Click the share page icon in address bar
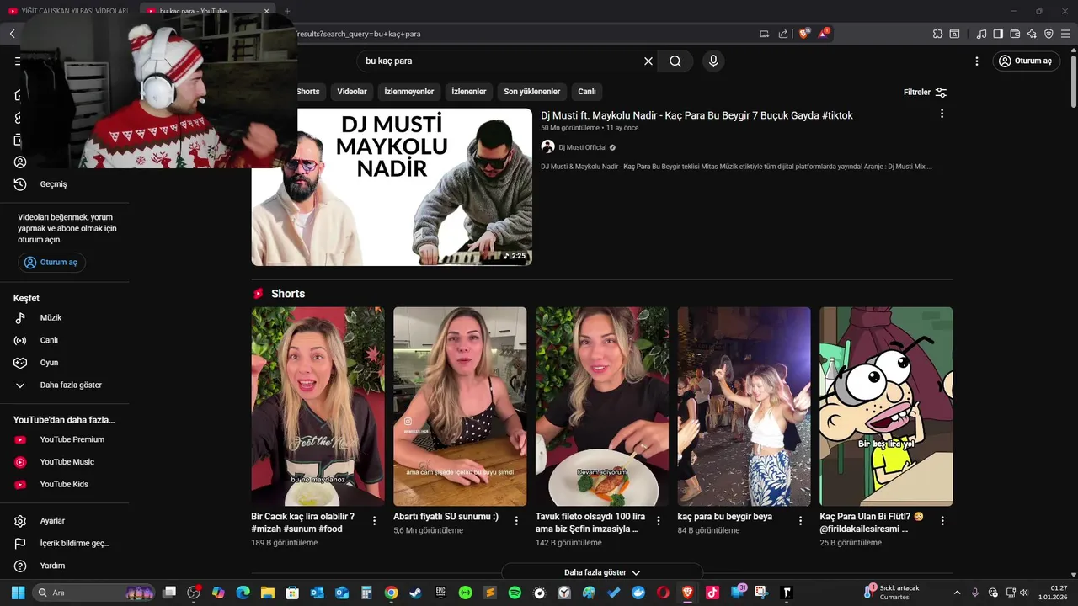Viewport: 1078px width, 606px height. click(783, 34)
